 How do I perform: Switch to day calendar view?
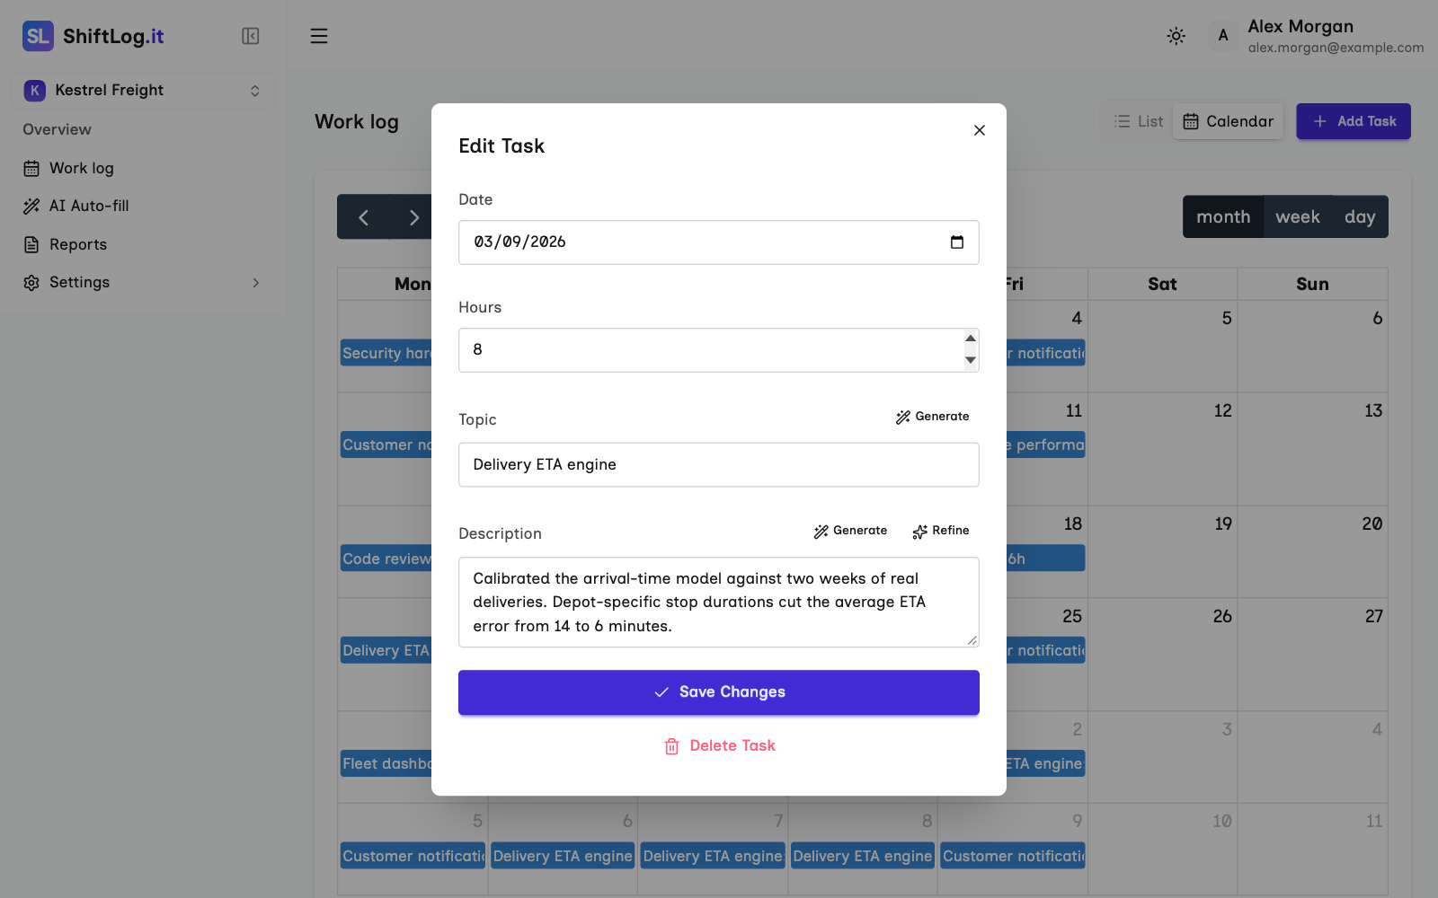point(1360,216)
